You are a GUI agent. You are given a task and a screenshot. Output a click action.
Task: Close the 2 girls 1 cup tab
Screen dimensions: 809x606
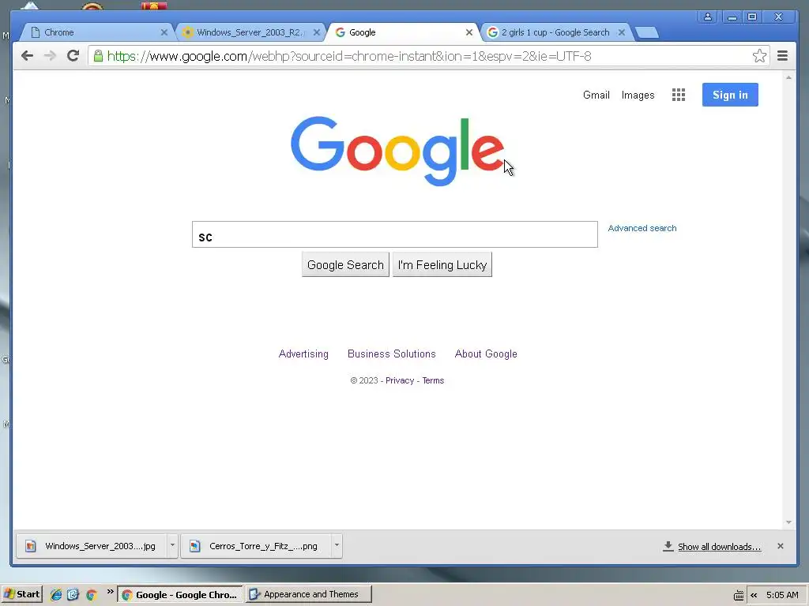pos(622,32)
